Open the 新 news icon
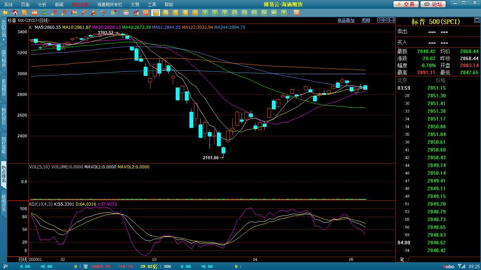481x270 pixels. tap(113, 13)
